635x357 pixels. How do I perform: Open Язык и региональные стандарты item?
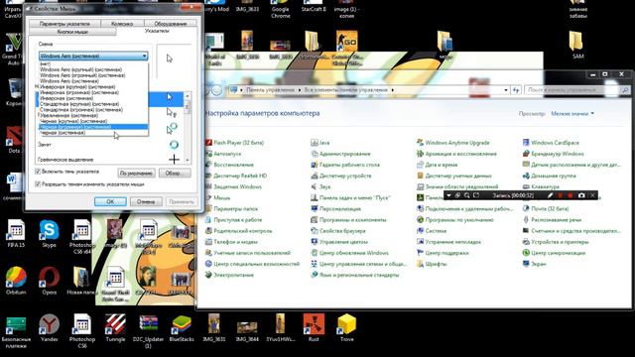tap(354, 275)
